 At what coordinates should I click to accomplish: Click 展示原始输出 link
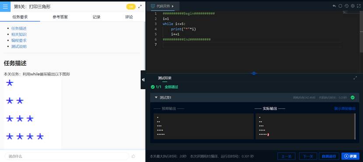[x=345, y=108]
